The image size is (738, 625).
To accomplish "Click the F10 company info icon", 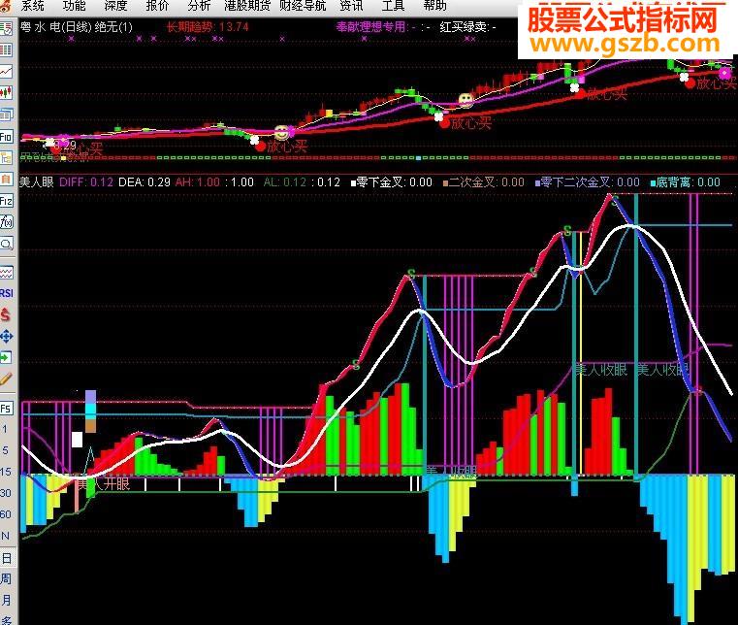I will pos(6,137).
